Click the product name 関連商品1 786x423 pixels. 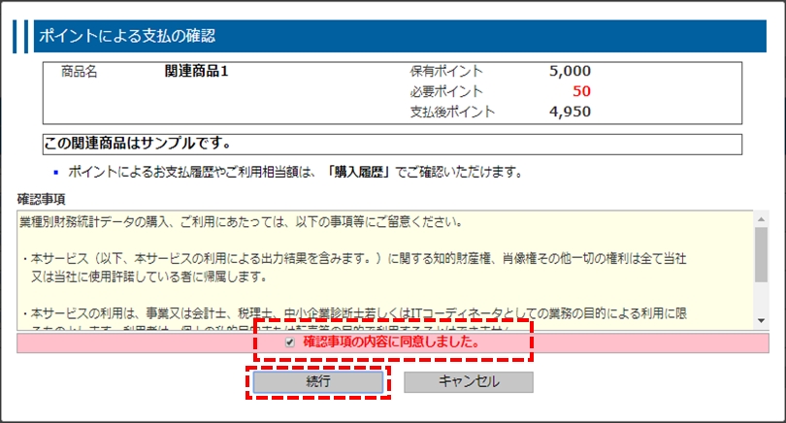pos(197,71)
